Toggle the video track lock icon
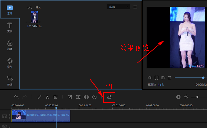This screenshot has height=128, width=207. [10, 118]
